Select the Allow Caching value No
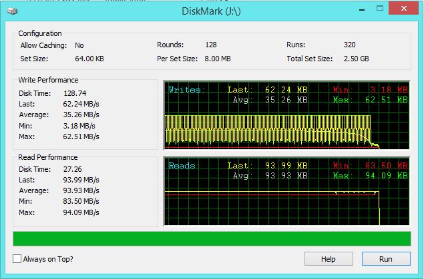424x279 pixels. [x=79, y=45]
